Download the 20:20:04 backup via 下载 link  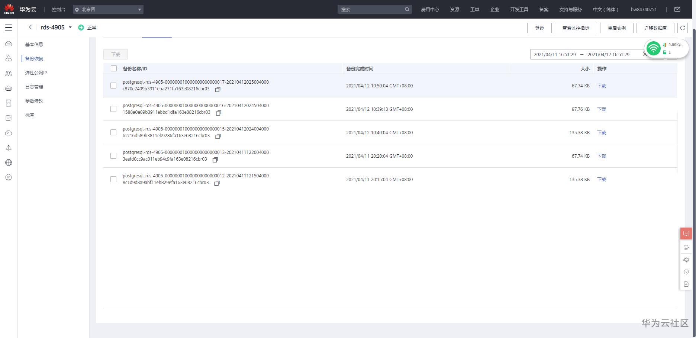point(602,156)
